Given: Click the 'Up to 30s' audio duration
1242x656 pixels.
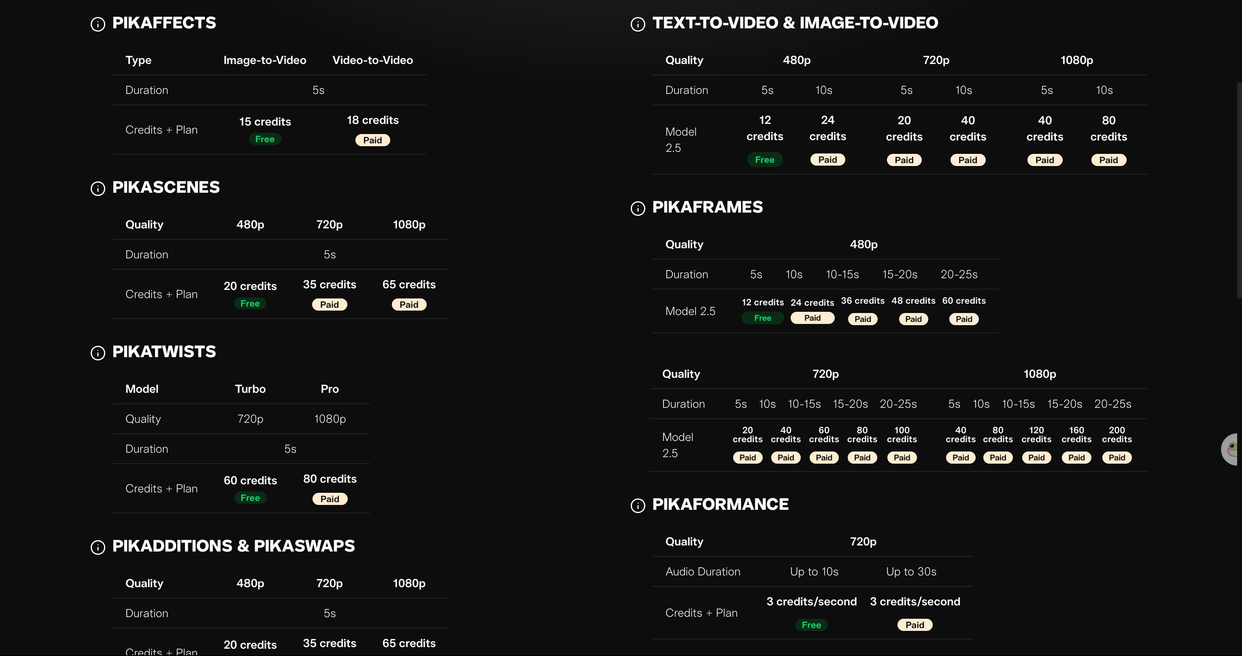Looking at the screenshot, I should (911, 572).
